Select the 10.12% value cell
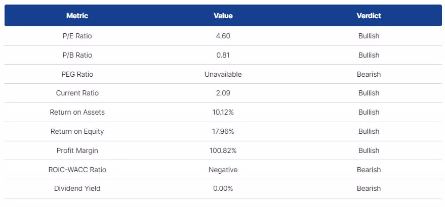Image resolution: width=445 pixels, height=207 pixels. (223, 112)
